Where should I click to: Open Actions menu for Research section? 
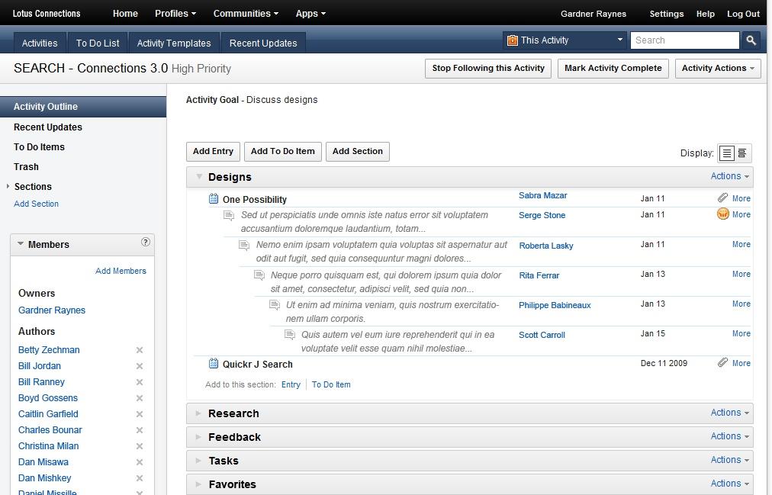[729, 413]
